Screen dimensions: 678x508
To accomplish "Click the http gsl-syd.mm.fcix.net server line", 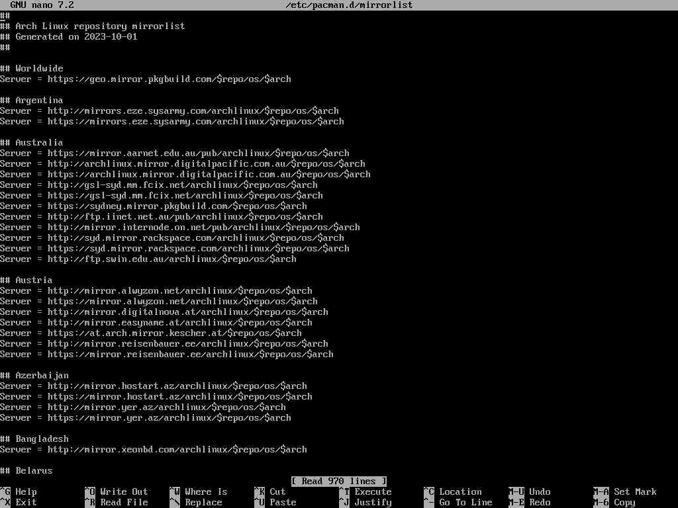I will pos(159,185).
